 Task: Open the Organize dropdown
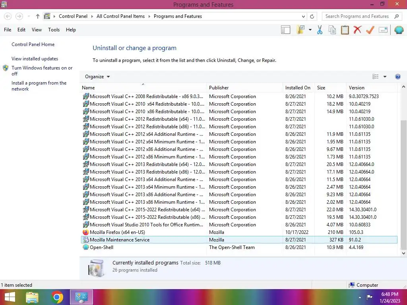(x=97, y=77)
